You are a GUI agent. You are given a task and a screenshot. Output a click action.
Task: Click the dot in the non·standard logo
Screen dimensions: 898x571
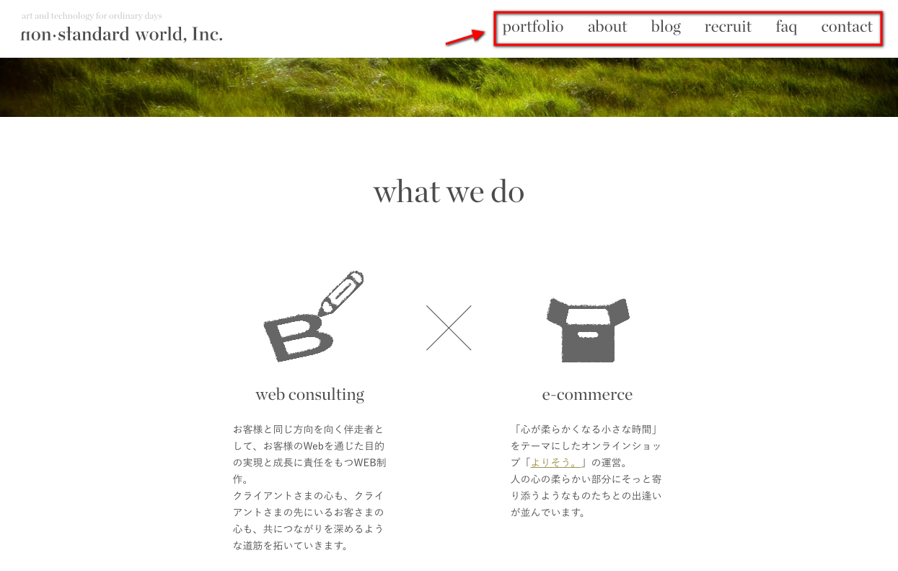coord(54,35)
